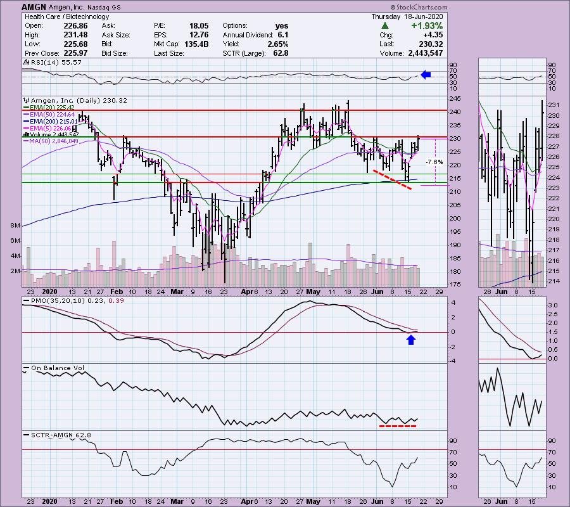The image size is (570, 507).
Task: Click the Annual Dividend value 6.1
Action: tap(283, 35)
